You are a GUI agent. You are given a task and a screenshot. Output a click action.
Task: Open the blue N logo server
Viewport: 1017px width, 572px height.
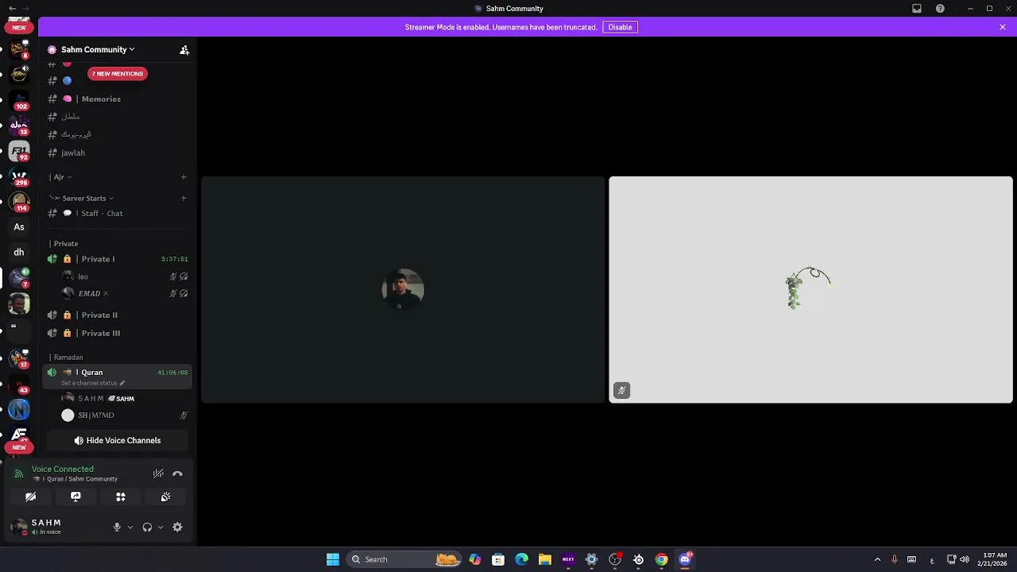[x=19, y=410]
